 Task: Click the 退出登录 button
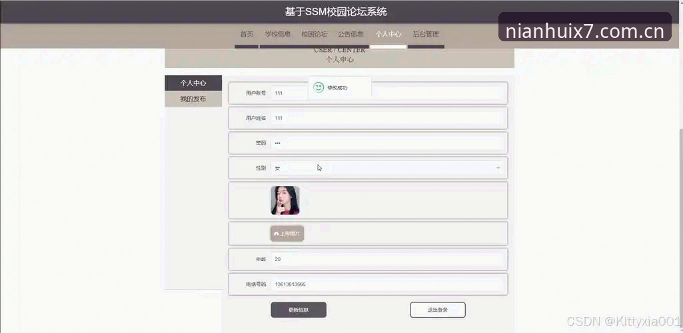pos(438,310)
